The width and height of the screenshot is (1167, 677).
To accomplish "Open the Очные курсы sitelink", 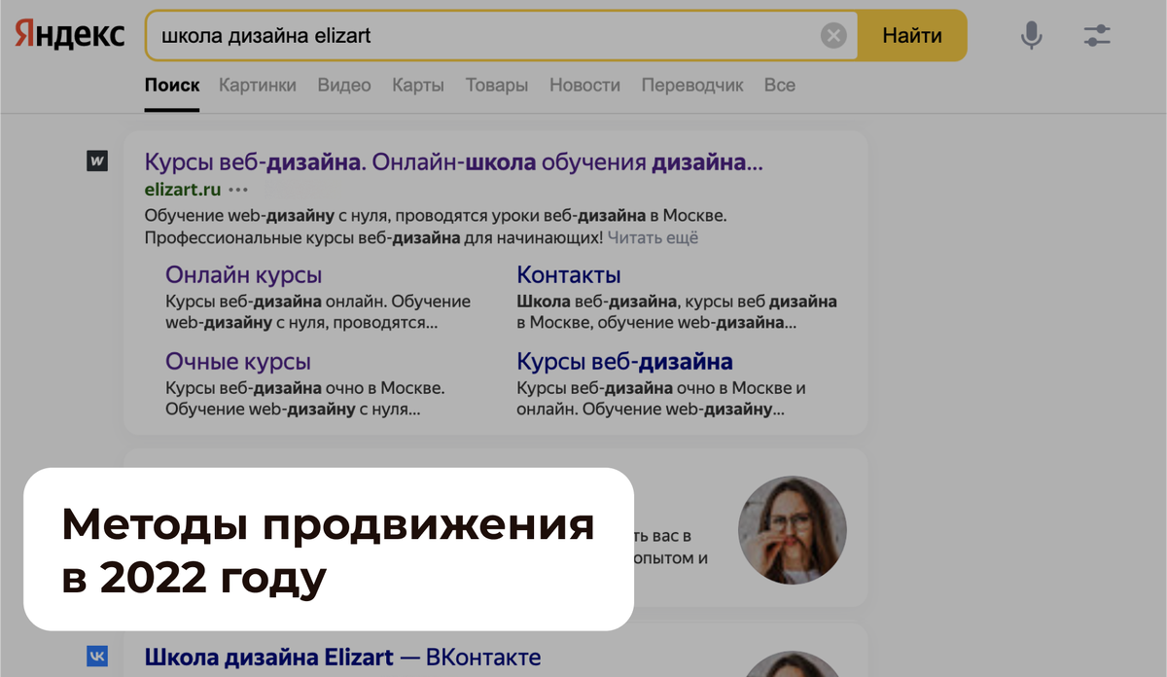I will click(238, 362).
